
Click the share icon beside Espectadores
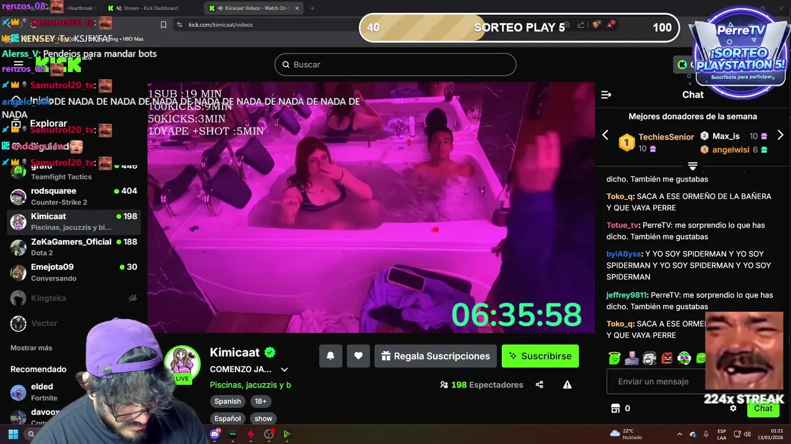click(x=539, y=385)
